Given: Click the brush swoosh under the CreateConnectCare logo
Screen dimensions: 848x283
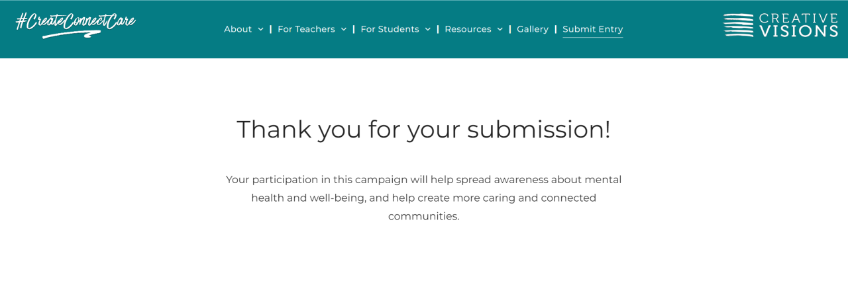Looking at the screenshot, I should [x=72, y=34].
